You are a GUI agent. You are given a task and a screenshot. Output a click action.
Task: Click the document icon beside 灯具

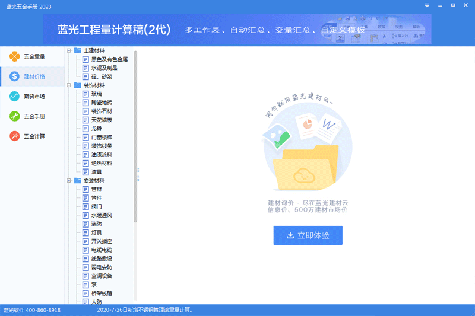coord(85,232)
